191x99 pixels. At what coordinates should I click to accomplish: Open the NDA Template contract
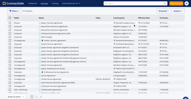[47, 37]
